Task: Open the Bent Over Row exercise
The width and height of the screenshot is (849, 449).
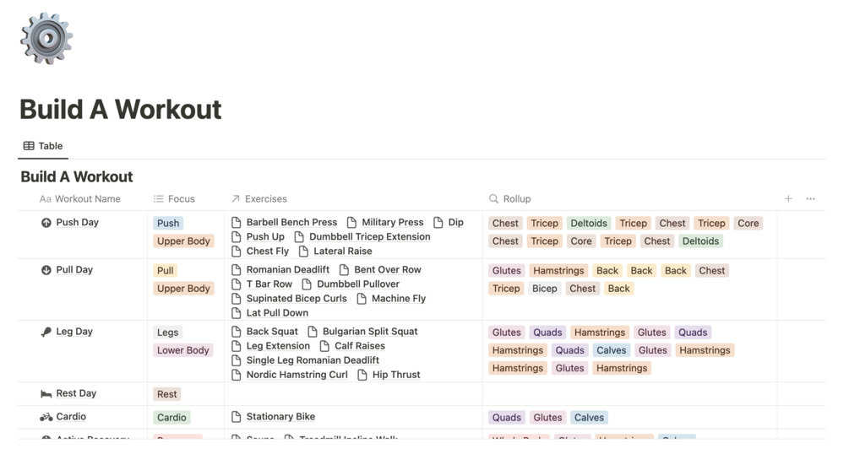Action: (388, 270)
